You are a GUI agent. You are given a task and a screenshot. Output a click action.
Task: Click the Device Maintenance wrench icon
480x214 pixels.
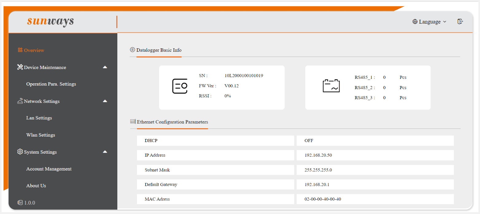20,67
